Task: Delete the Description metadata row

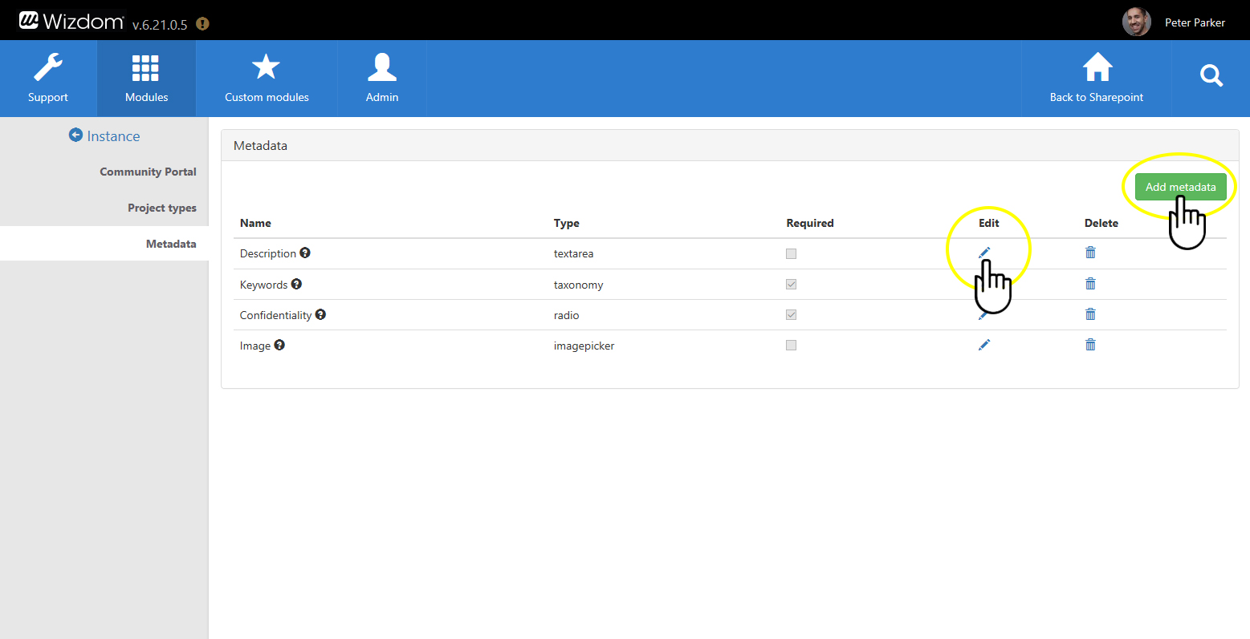Action: click(x=1090, y=253)
